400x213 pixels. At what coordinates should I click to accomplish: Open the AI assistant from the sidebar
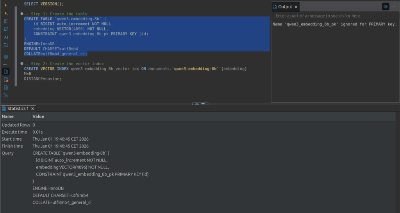[6, 37]
